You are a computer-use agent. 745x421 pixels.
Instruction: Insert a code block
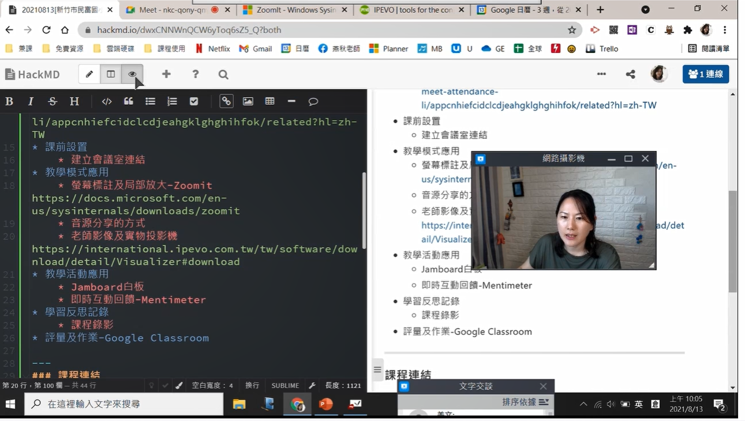[x=107, y=101]
